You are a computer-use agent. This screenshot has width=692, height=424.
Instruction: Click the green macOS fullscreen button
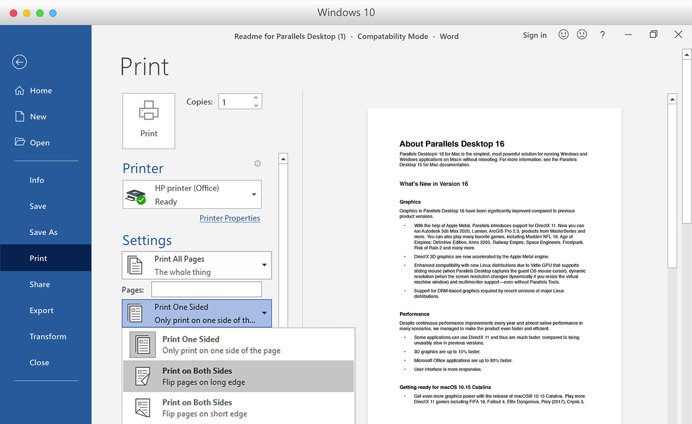(x=40, y=13)
